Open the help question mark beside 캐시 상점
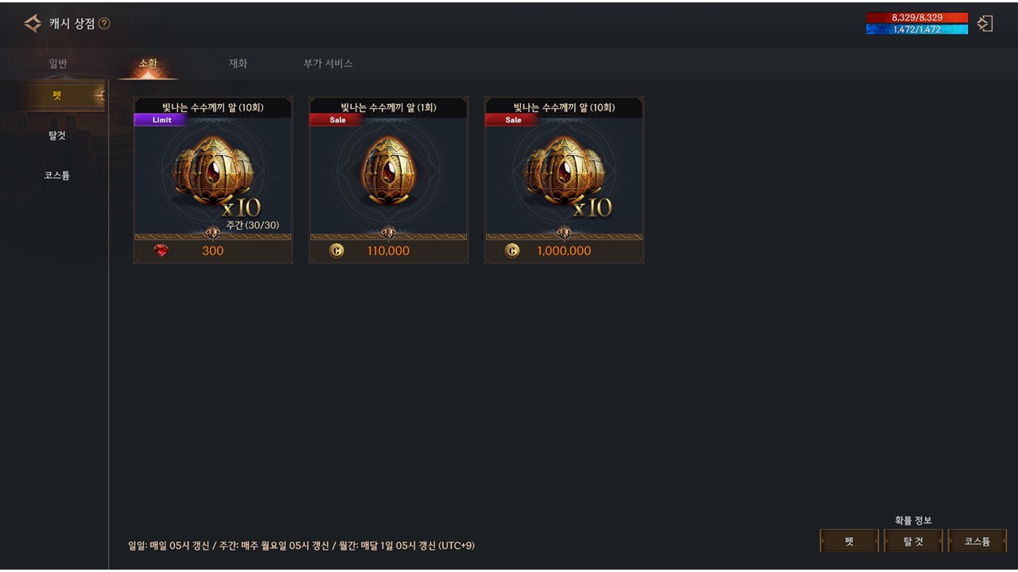Screen dimensions: 1018x572 104,24
